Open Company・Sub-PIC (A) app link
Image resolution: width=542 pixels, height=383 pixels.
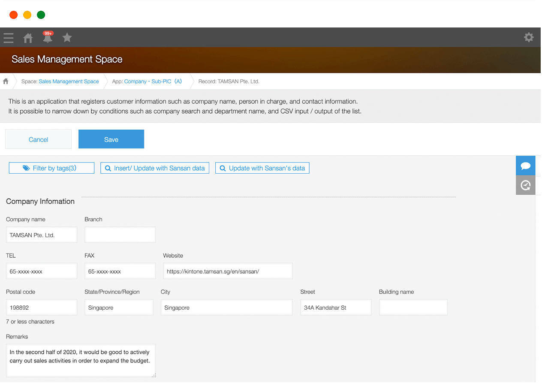click(x=153, y=81)
